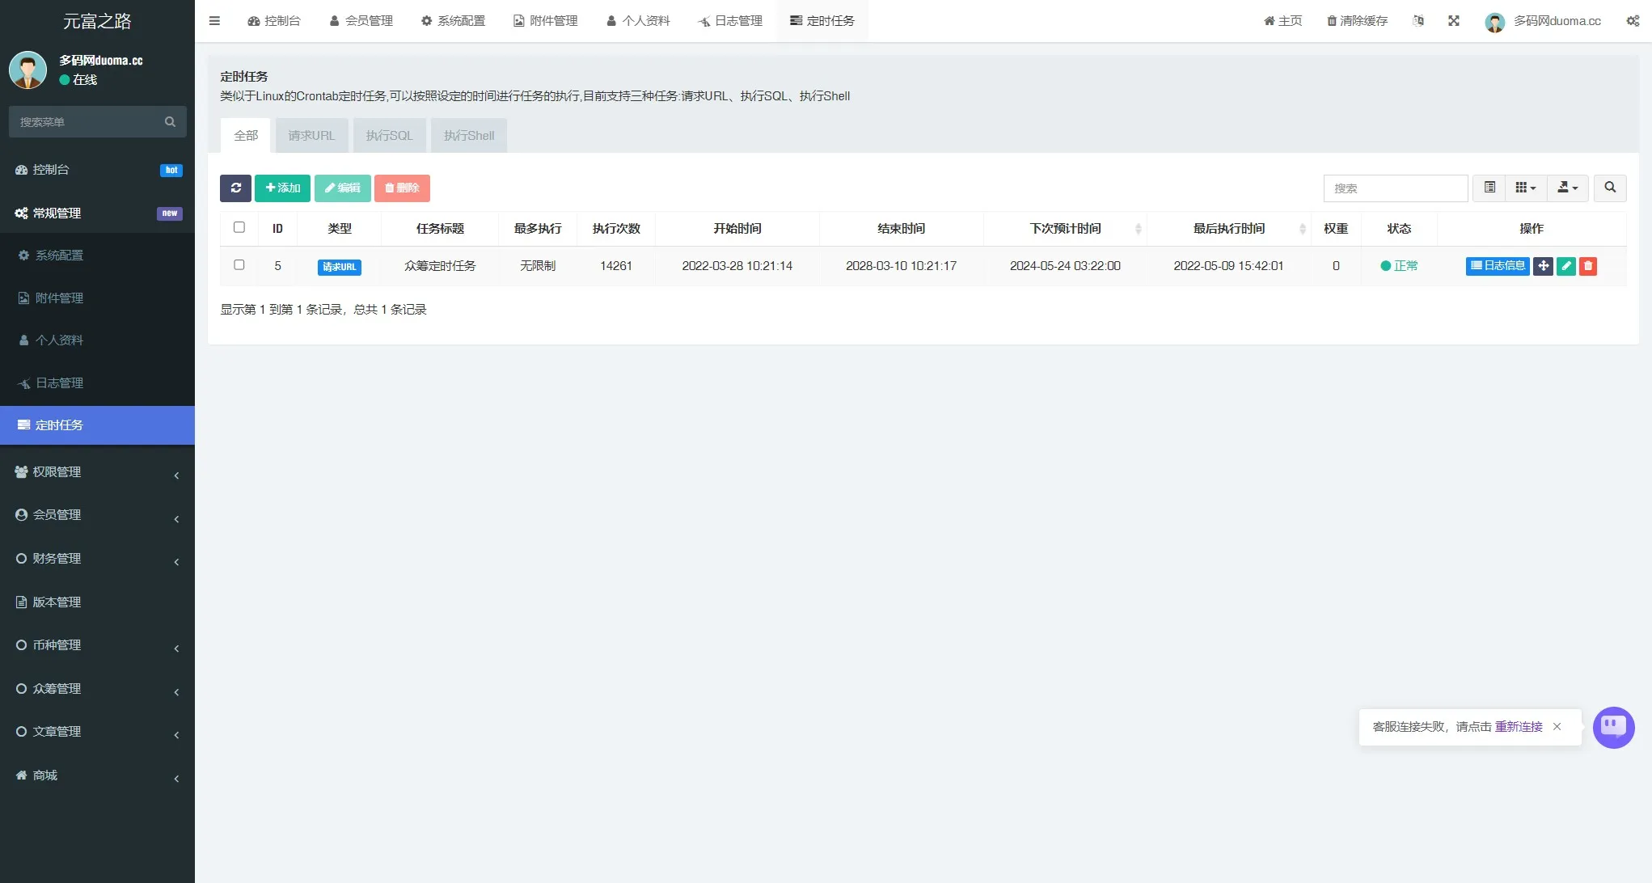Open 会员管理 in top navigation

pyautogui.click(x=361, y=21)
